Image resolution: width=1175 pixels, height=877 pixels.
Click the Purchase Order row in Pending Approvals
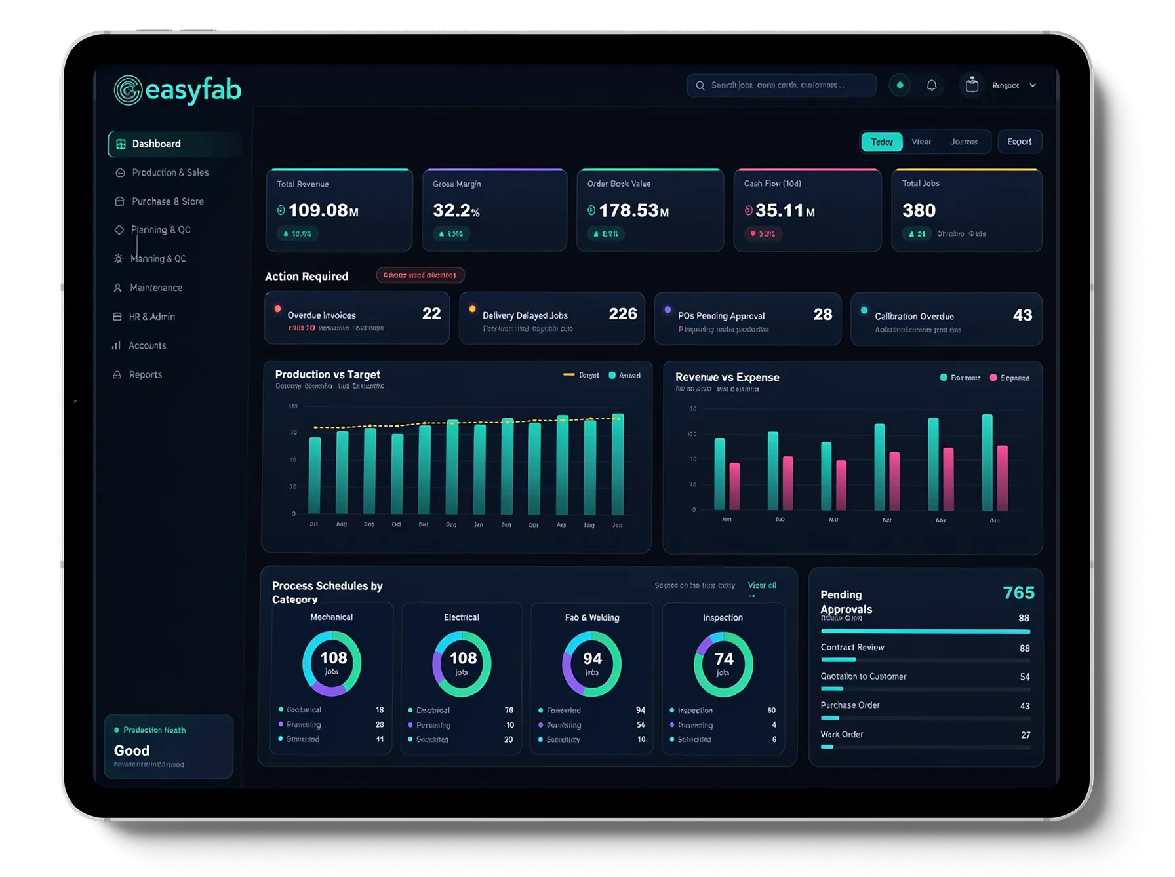click(925, 710)
